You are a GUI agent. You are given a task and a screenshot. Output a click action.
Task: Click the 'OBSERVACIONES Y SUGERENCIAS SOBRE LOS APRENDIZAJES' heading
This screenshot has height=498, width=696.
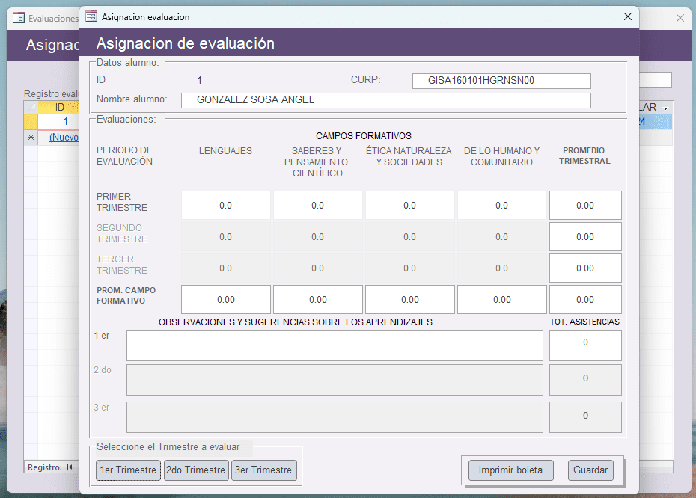coord(296,322)
